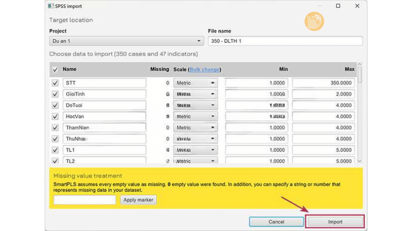
Task: Open the Project dropdown Du an 1
Action: coord(127,41)
